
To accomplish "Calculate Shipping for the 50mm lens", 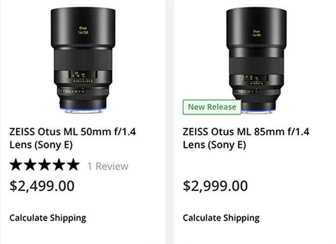I will point(48,217).
